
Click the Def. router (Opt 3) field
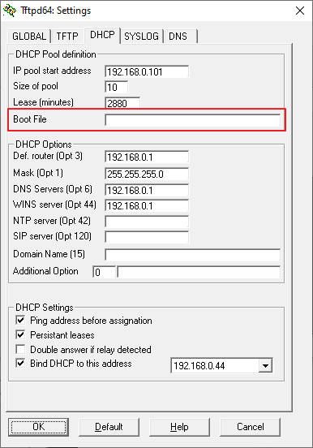point(147,157)
